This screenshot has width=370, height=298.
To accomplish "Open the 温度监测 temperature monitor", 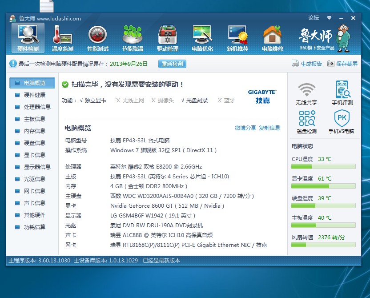I will click(x=63, y=38).
